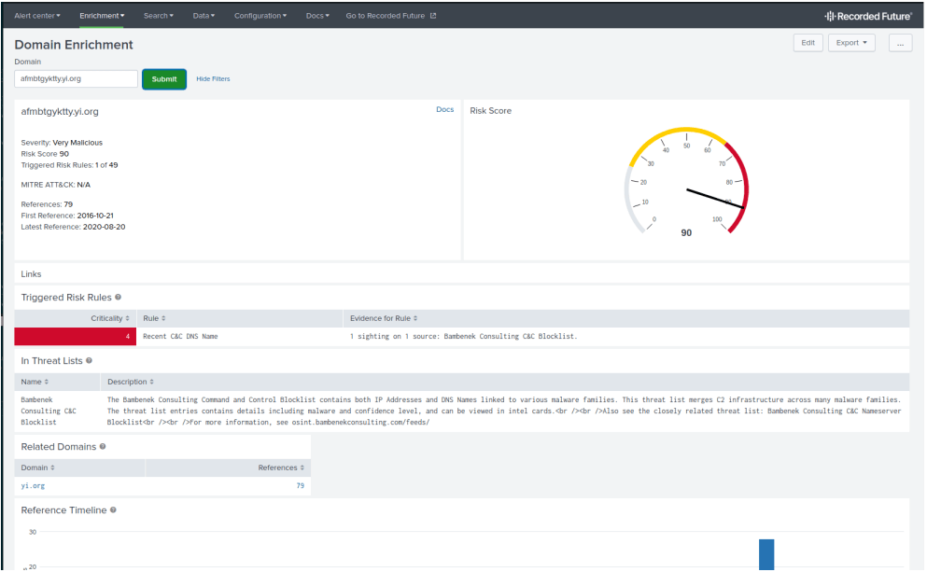Click the blue bar in Reference Timeline
Image resolution: width=927 pixels, height=572 pixels.
(x=766, y=554)
